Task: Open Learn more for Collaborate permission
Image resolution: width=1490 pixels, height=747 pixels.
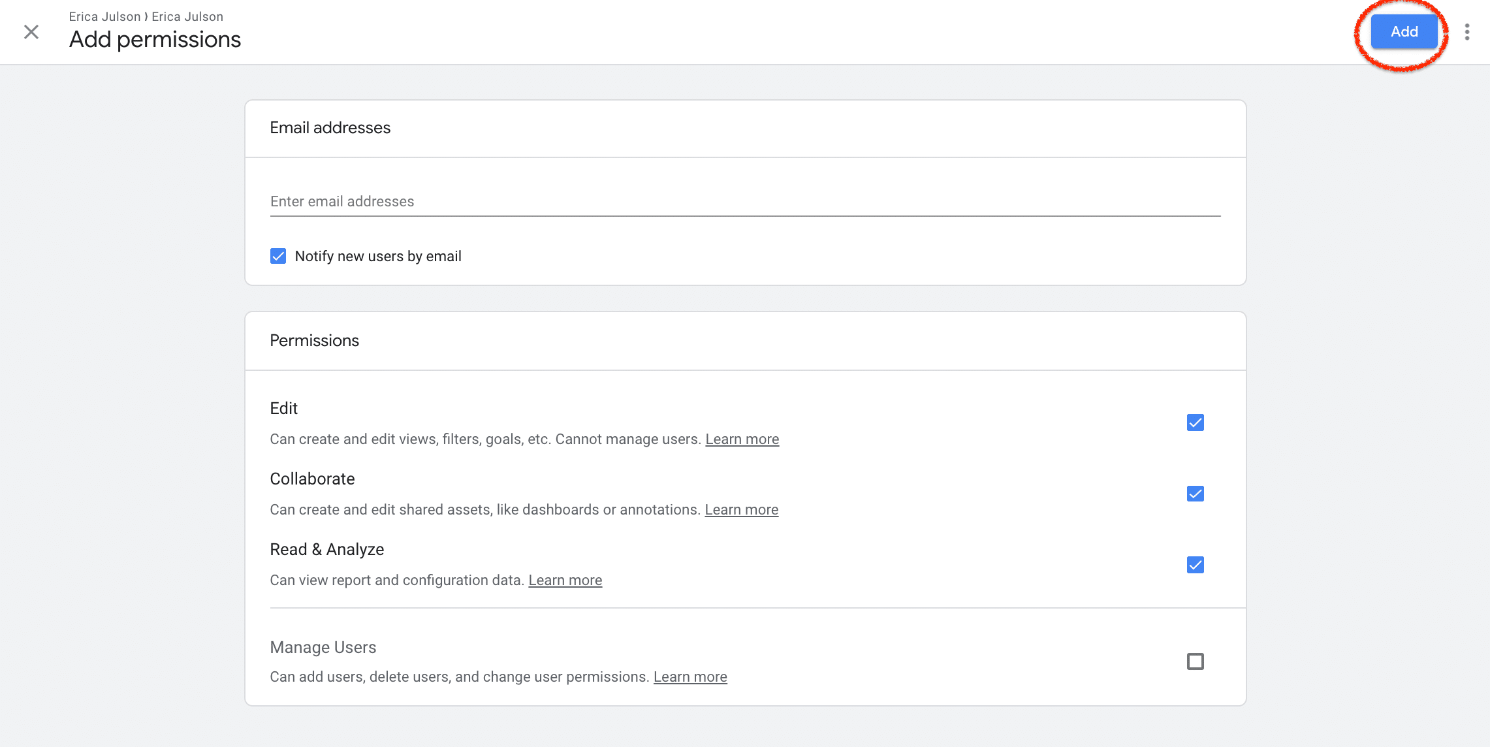Action: (x=741, y=509)
